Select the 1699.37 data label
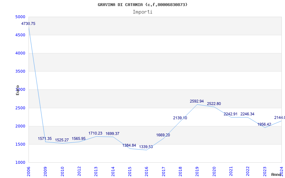Viewport: 285px width, 178px height. [113, 134]
